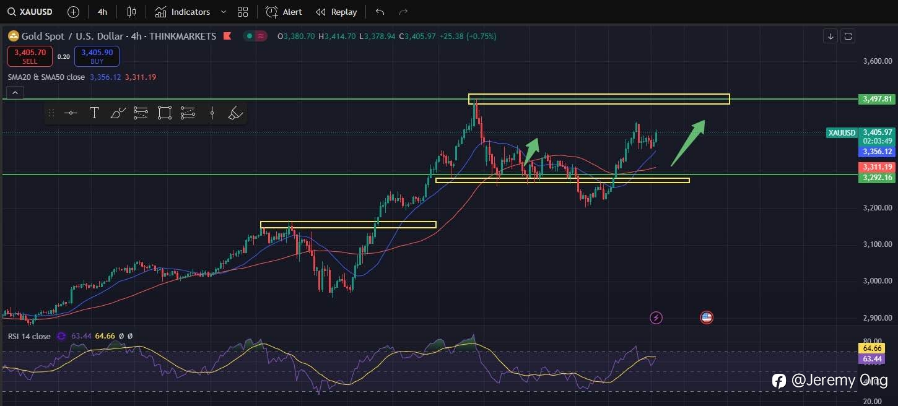Open the candlestick chart style selector

tap(131, 12)
